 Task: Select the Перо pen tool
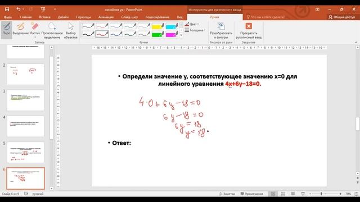6,30
